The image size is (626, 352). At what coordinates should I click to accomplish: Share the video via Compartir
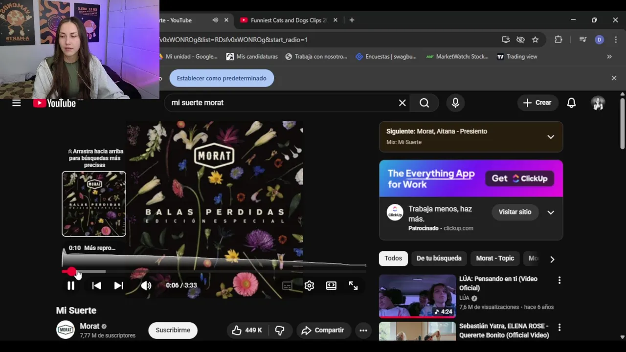click(323, 330)
